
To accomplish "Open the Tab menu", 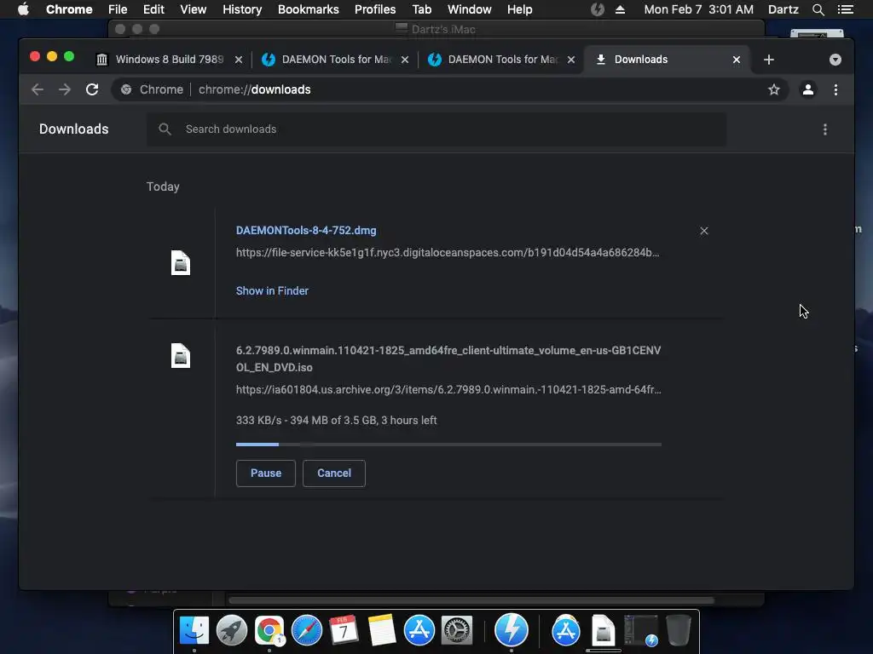I will pos(421,9).
